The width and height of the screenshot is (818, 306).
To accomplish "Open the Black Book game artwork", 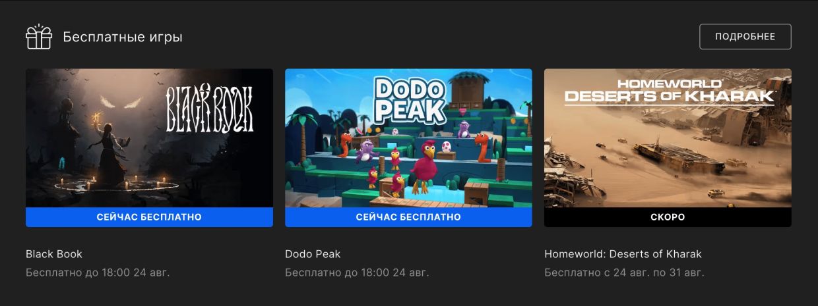I will tap(149, 138).
